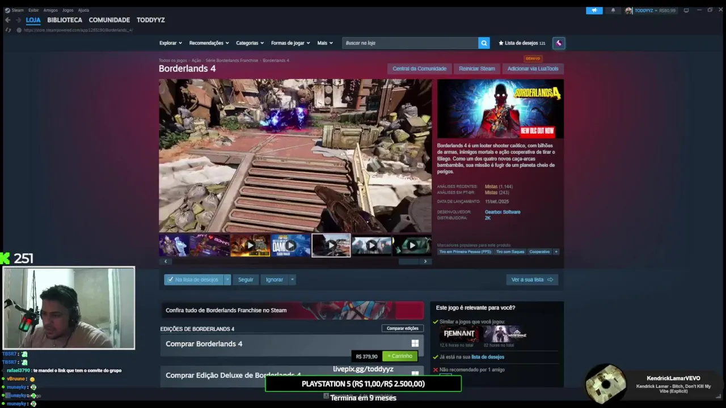This screenshot has width=726, height=408.
Task: Click the plus button after tags
Action: [x=556, y=252]
